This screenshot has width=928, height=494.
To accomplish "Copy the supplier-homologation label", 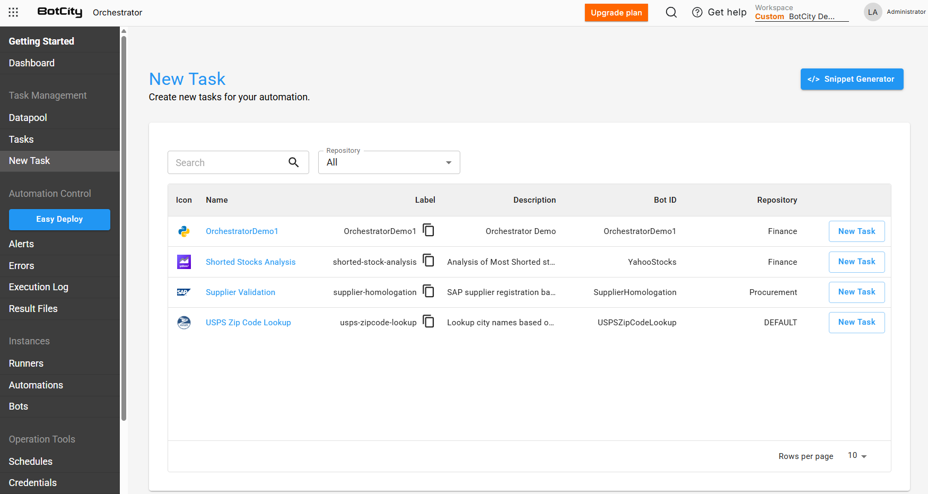I will (428, 291).
